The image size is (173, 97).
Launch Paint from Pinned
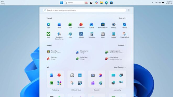coord(70,35)
